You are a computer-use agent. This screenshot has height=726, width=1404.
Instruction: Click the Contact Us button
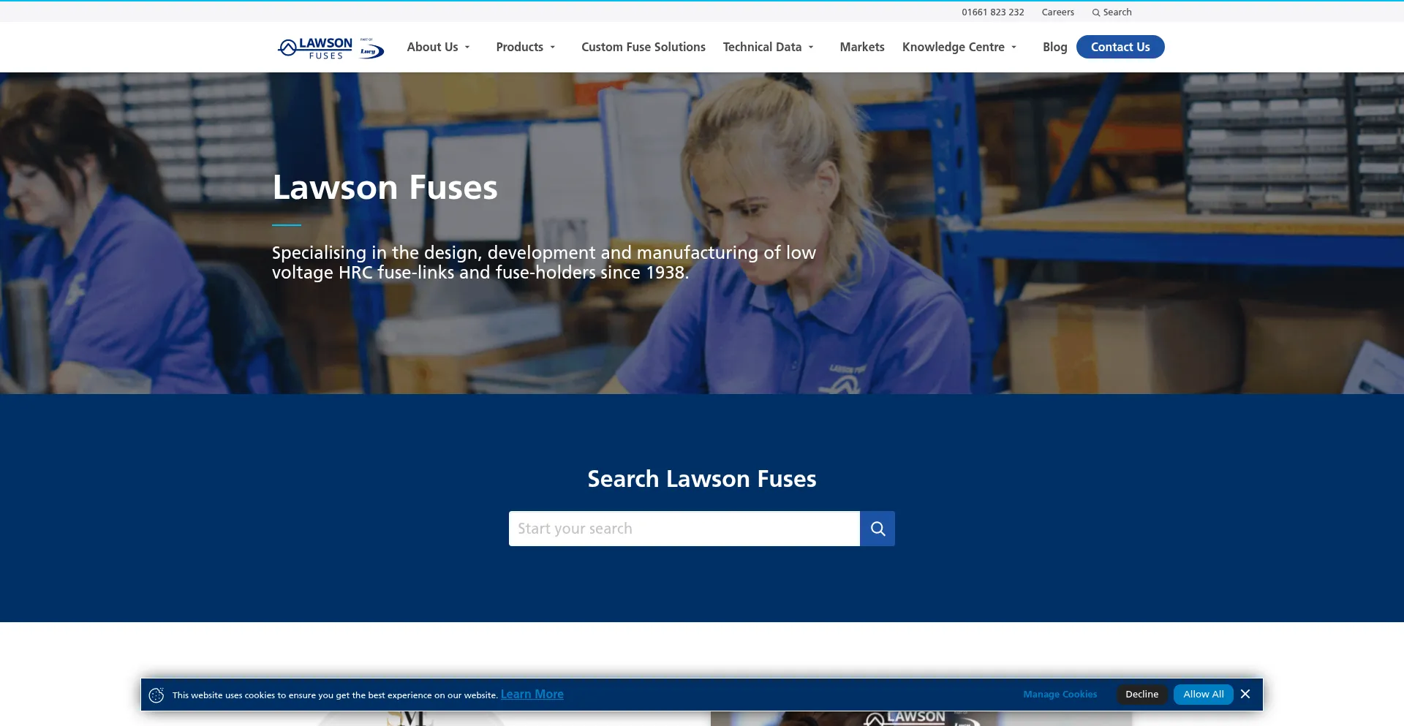pyautogui.click(x=1120, y=47)
